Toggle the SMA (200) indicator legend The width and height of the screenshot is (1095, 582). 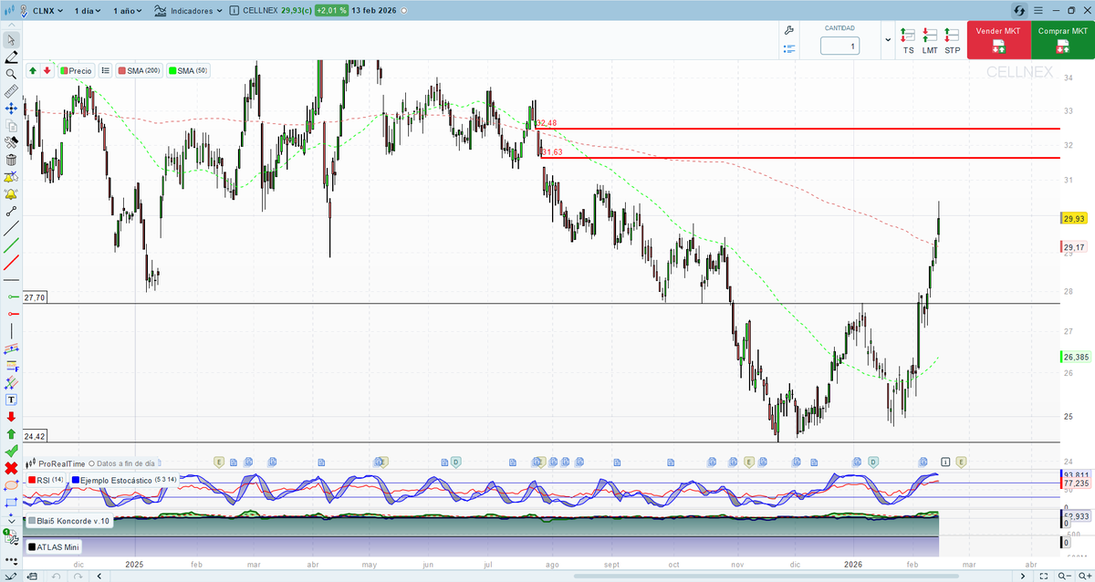click(140, 70)
